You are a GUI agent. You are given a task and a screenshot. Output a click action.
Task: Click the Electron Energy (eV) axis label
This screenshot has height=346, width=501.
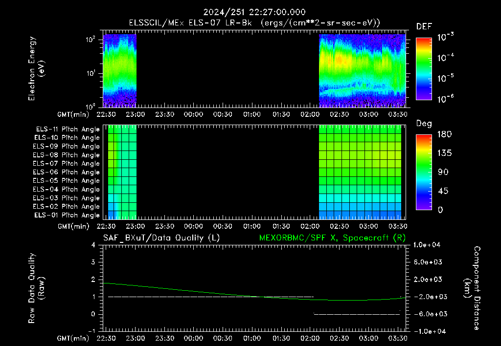click(x=36, y=68)
